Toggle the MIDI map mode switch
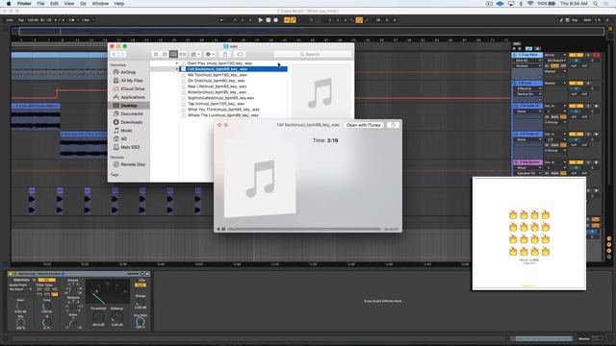Viewport: 616px width, 346px height. [x=587, y=20]
